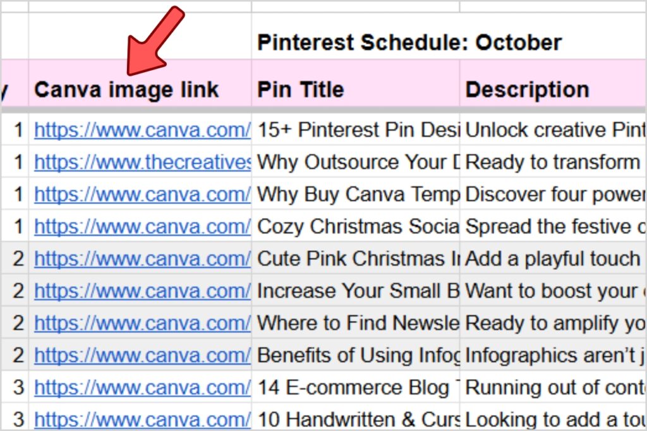
Task: Select the "Why Outsource Your" pin title cell
Action: pos(358,162)
